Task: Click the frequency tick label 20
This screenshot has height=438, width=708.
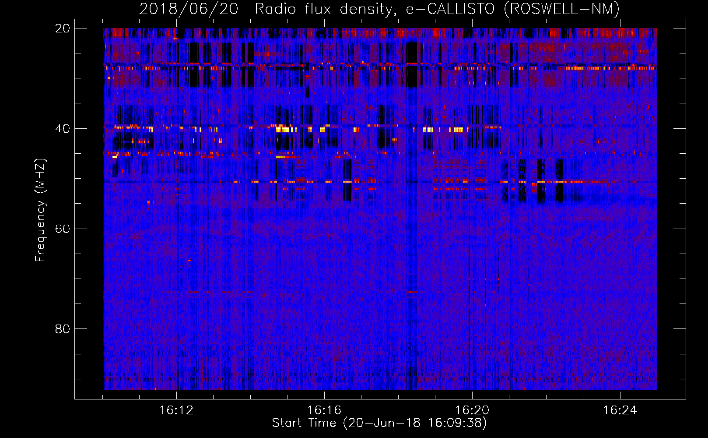Action: pyautogui.click(x=63, y=28)
